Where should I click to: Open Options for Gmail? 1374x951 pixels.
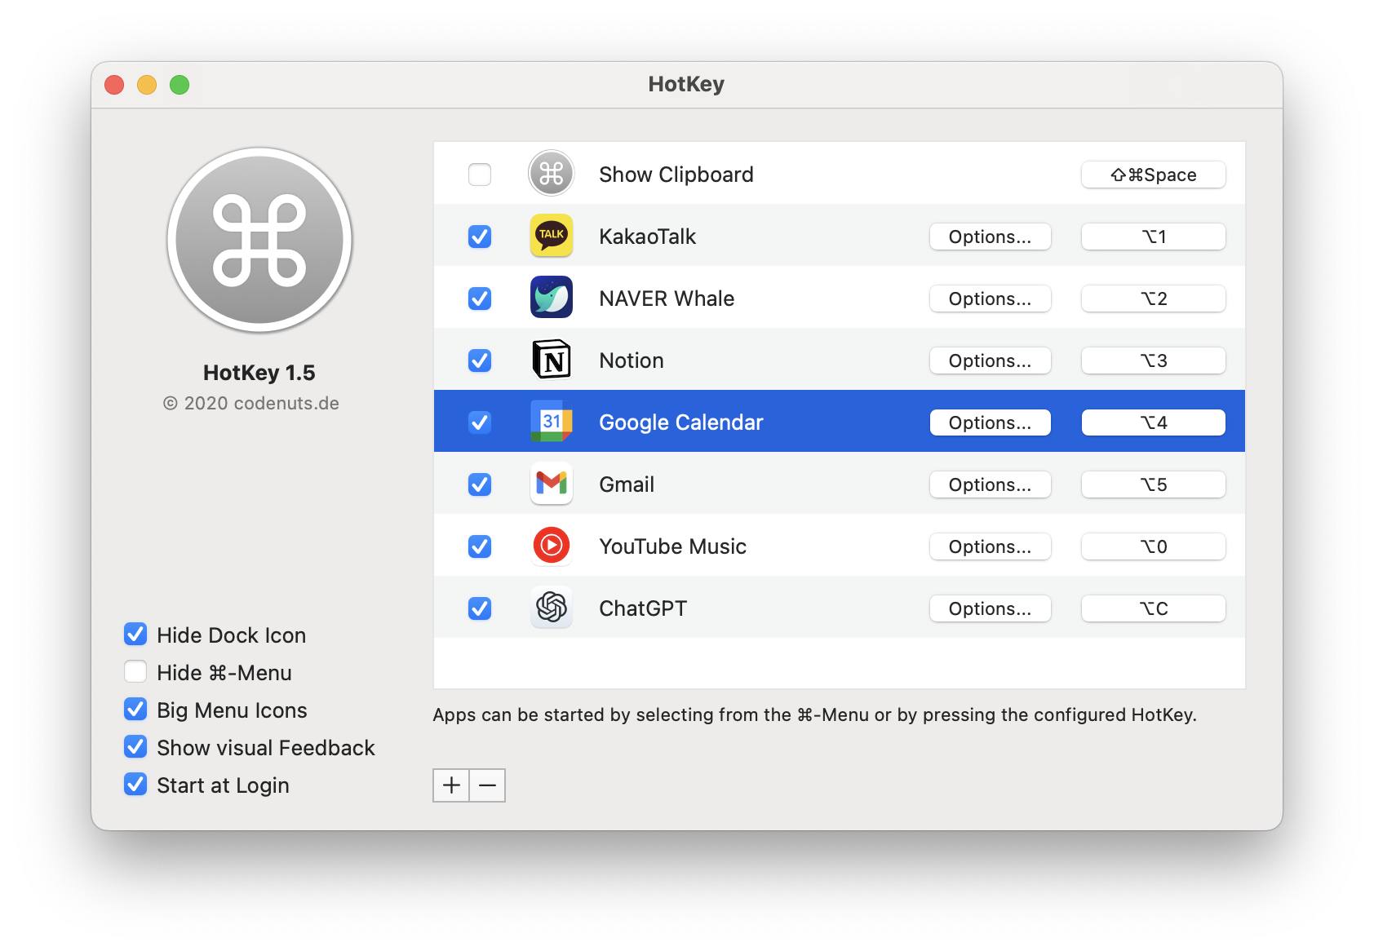coord(990,484)
